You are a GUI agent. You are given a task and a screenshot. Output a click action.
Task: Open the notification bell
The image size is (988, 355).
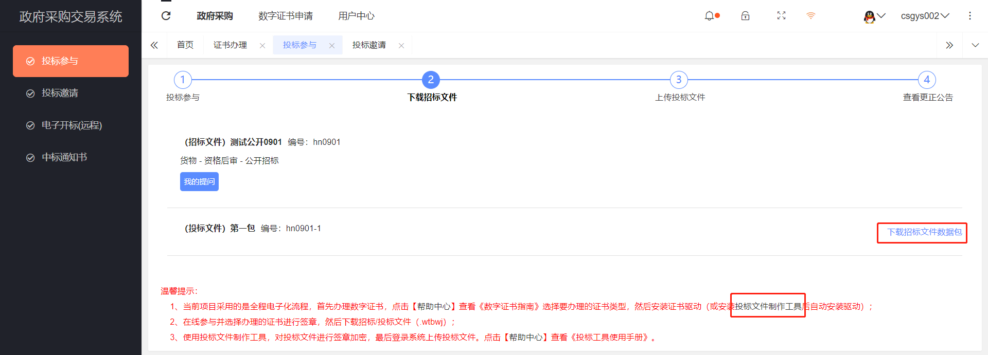coord(709,16)
